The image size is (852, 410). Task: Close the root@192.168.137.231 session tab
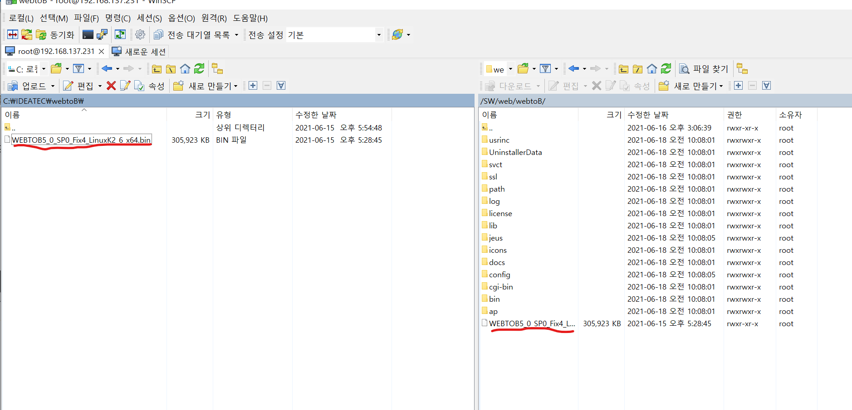tap(102, 51)
